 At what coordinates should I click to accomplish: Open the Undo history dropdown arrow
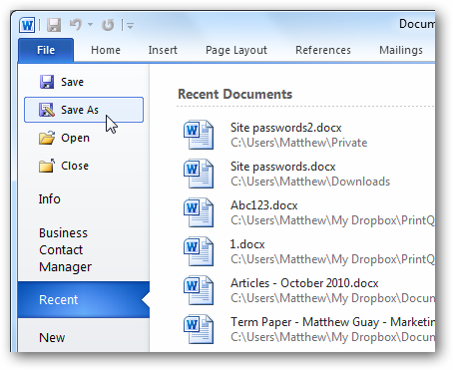[x=90, y=25]
